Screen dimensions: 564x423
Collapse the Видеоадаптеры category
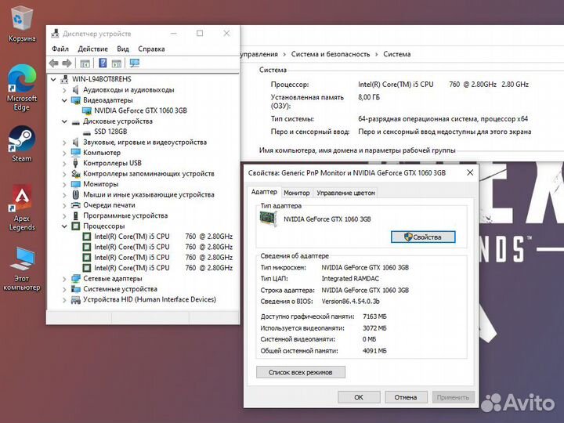click(64, 100)
